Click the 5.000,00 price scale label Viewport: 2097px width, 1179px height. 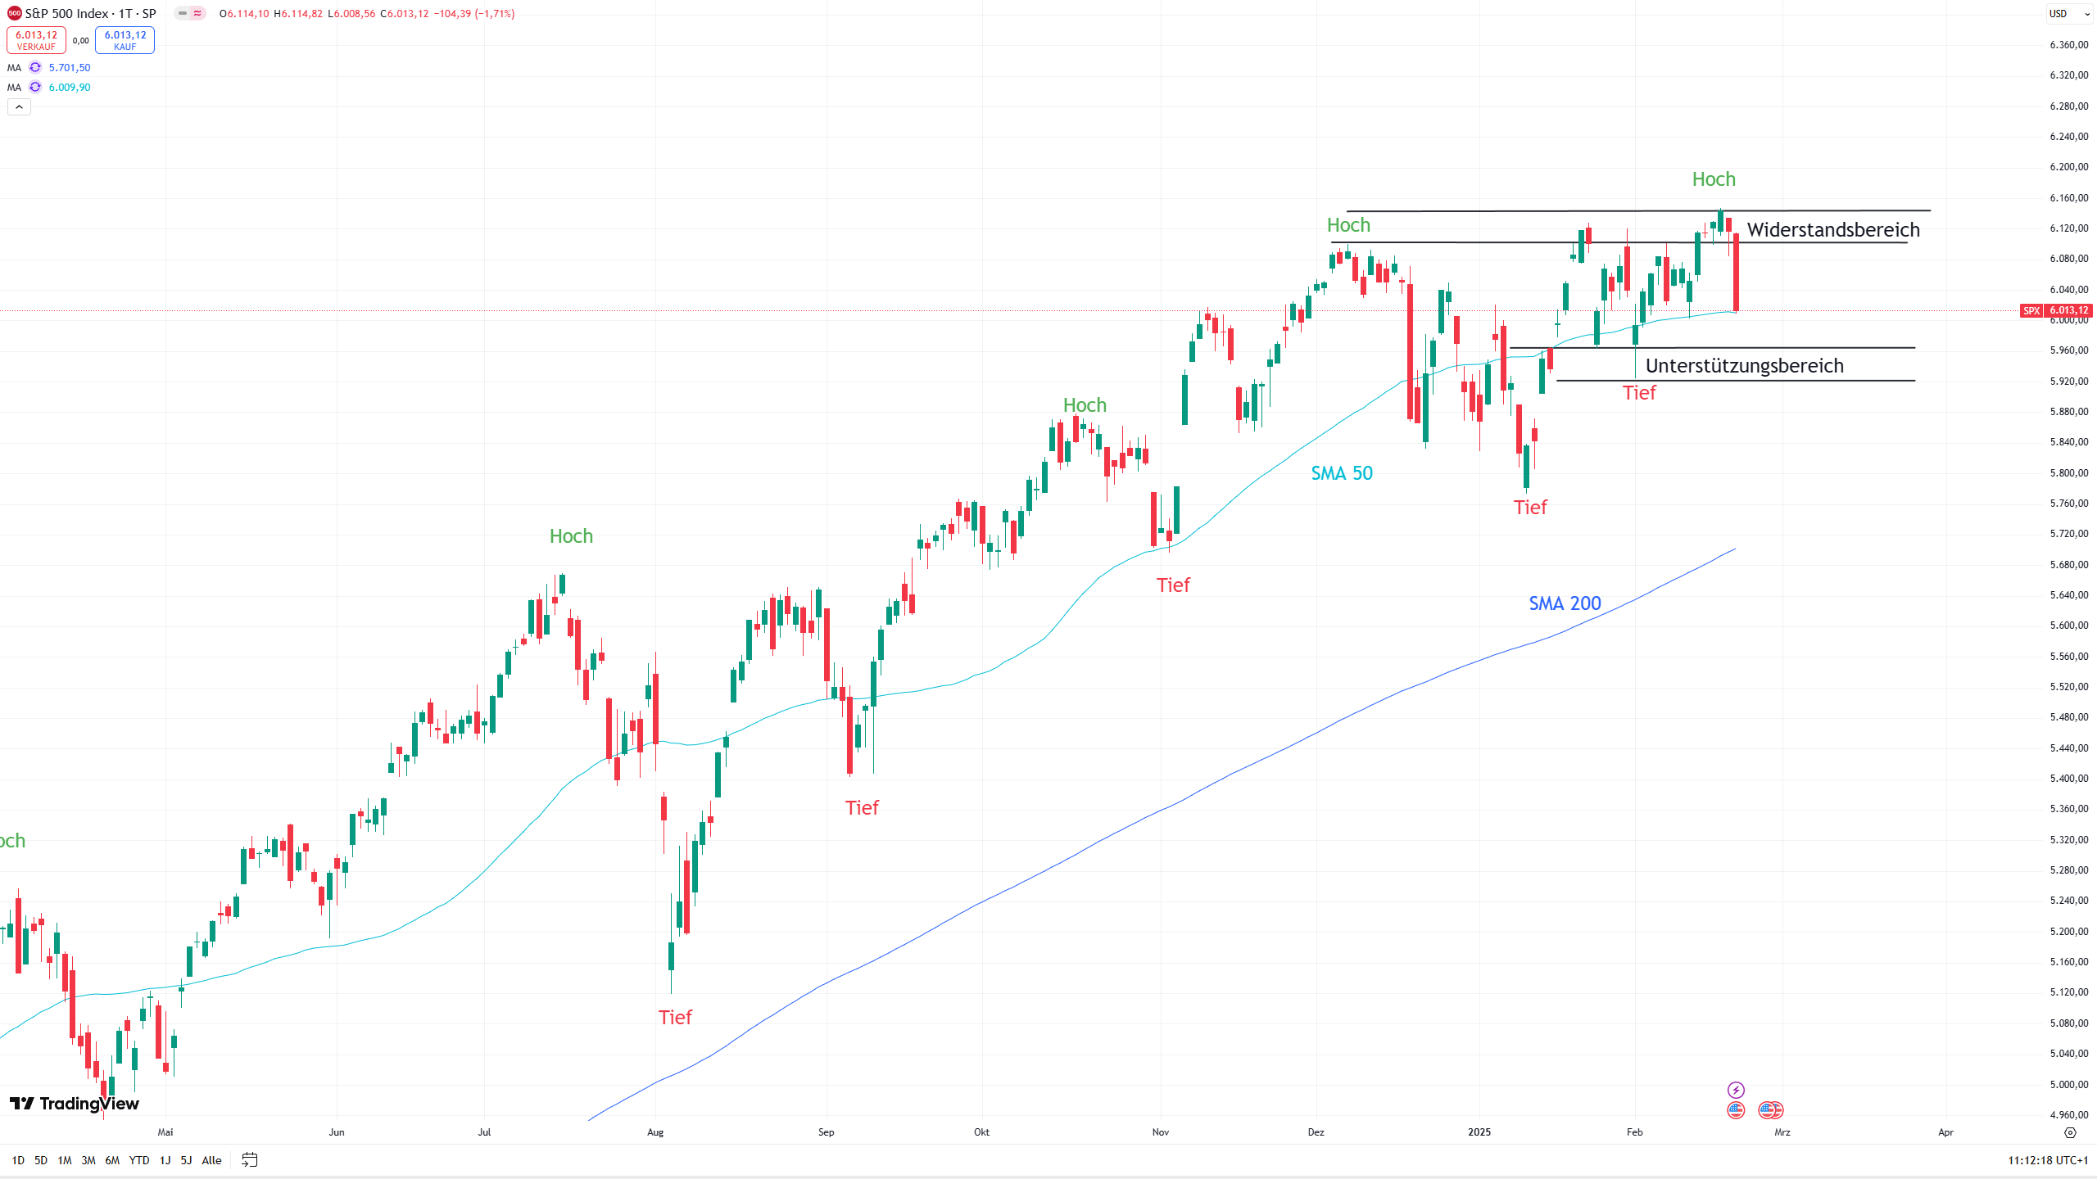coord(2069,1085)
